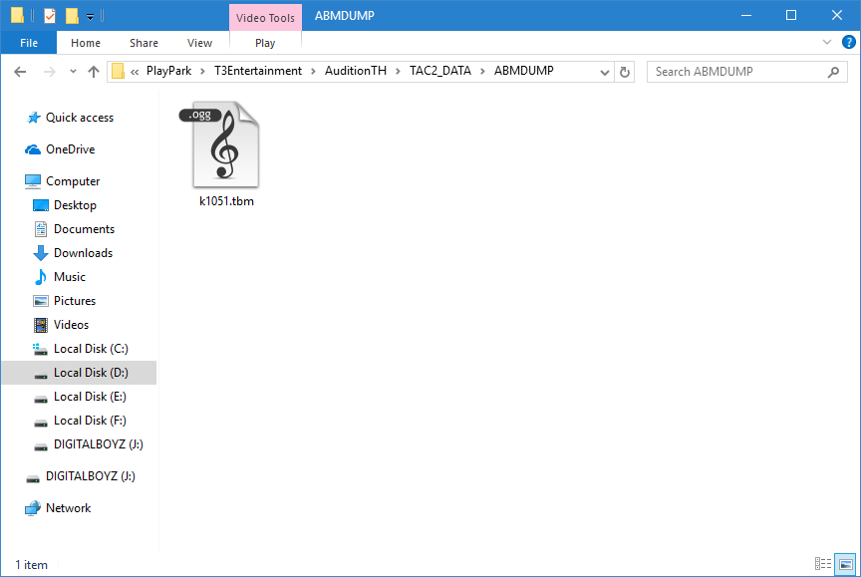Image resolution: width=861 pixels, height=577 pixels.
Task: Open the Recent locations dropdown arrow
Action: point(73,72)
